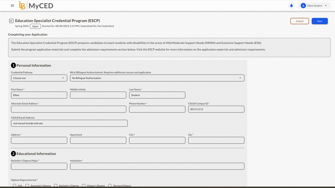Click the Alternate Email Address field

(x=69, y=109)
